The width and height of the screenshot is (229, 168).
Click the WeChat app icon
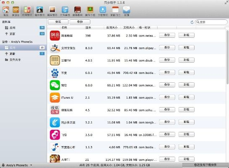coord(55,85)
